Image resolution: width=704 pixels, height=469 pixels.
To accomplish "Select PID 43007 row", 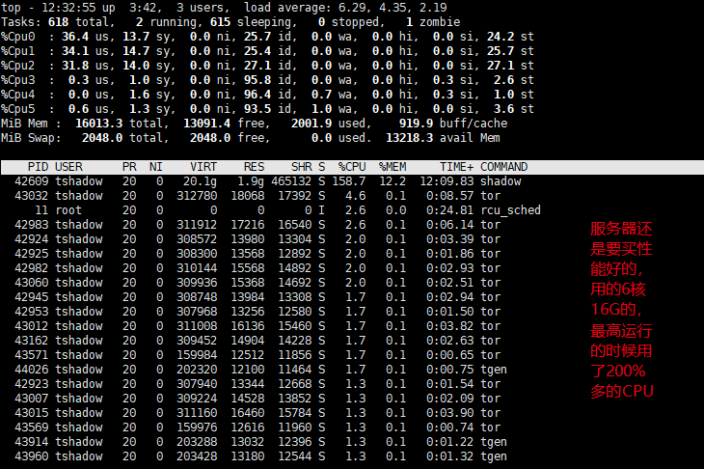I will point(32,398).
